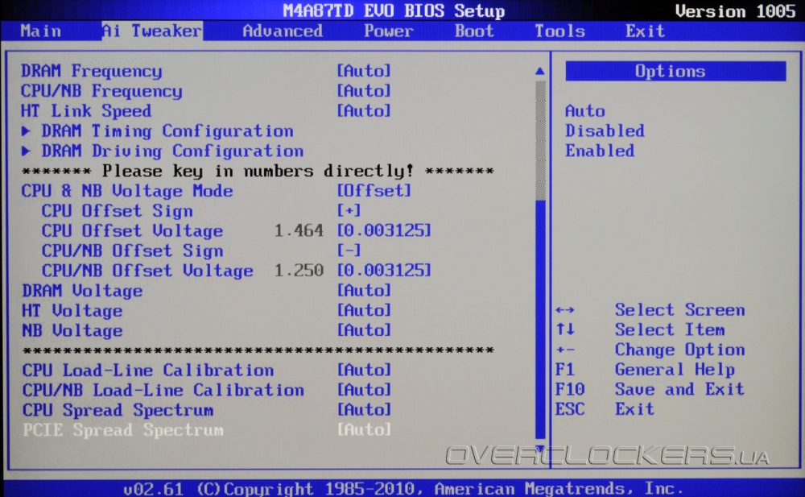Click the 1.464 CPU voltage reading
The height and width of the screenshot is (497, 805).
pyautogui.click(x=299, y=230)
